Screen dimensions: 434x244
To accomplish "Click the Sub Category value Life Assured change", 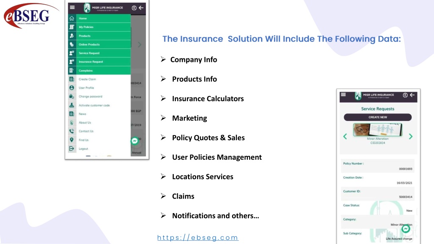I will pyautogui.click(x=399, y=239).
